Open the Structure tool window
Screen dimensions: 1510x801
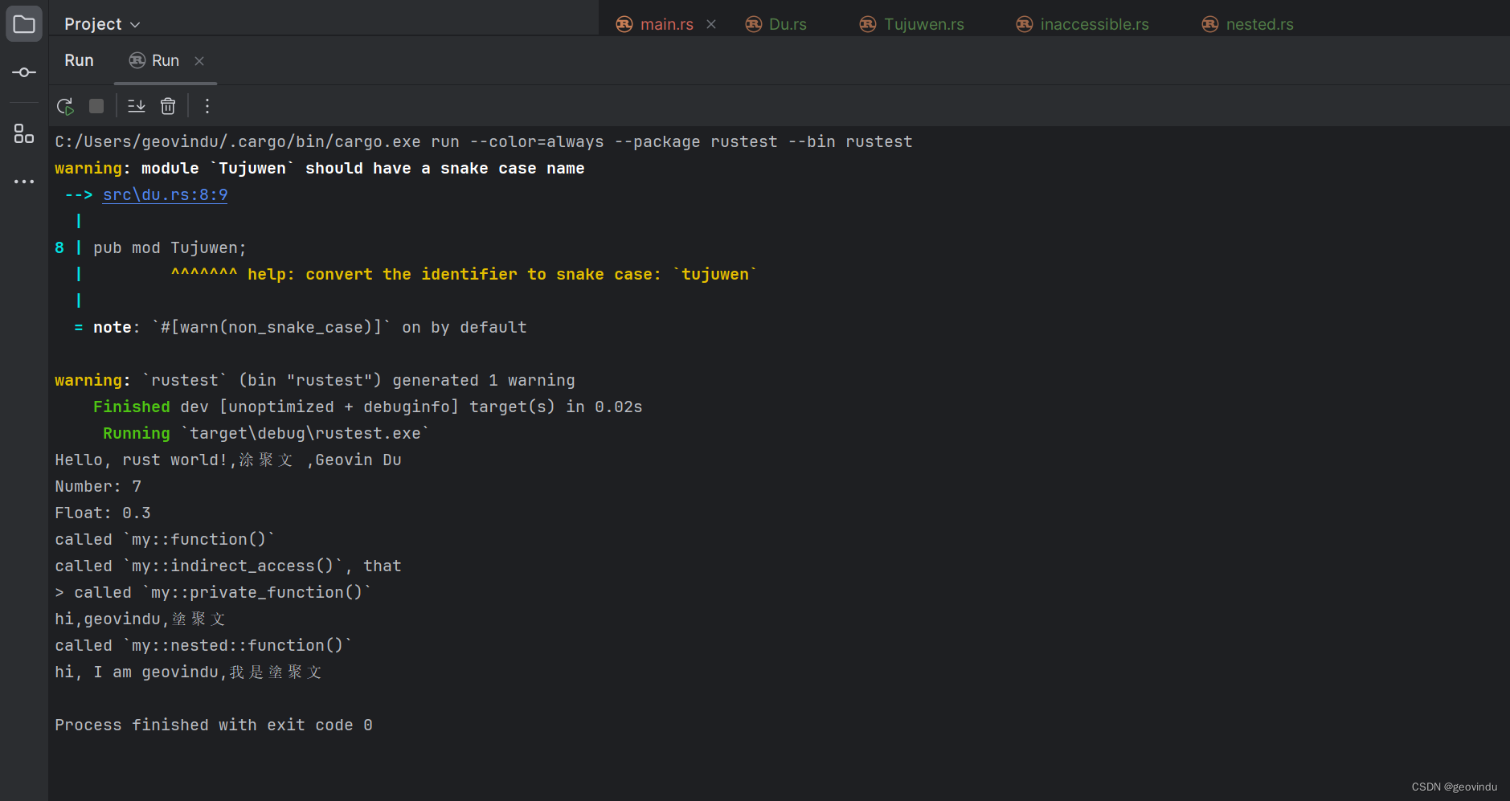pyautogui.click(x=23, y=134)
